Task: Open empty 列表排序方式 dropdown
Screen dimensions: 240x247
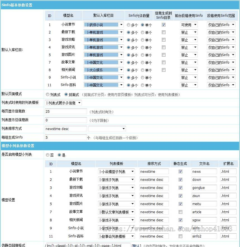Action: (x=107, y=129)
